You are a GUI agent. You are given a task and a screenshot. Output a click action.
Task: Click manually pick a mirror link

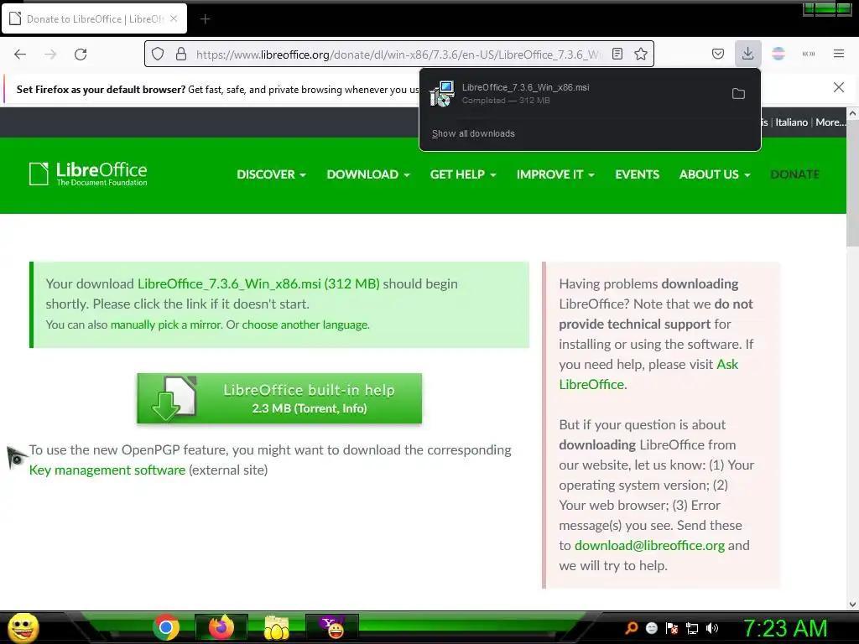click(166, 325)
